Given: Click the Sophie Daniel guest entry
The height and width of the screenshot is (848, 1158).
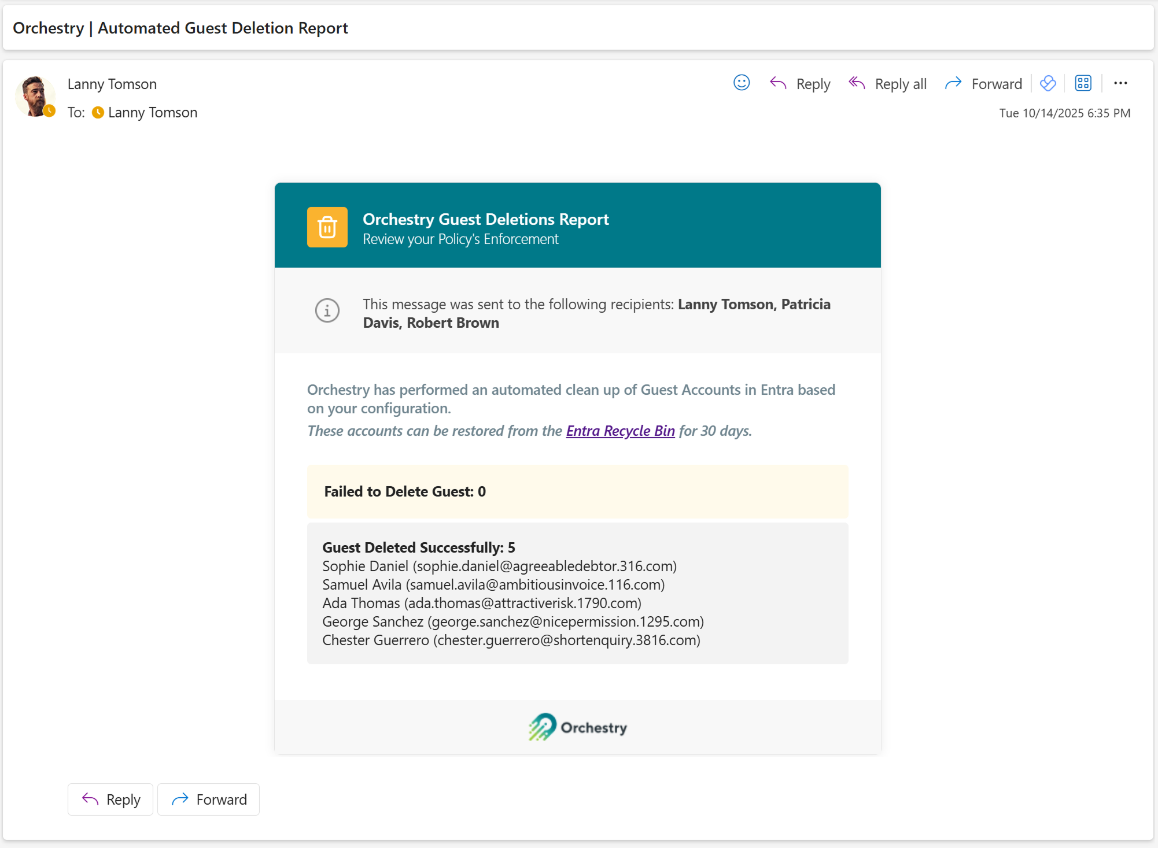Looking at the screenshot, I should [x=500, y=566].
